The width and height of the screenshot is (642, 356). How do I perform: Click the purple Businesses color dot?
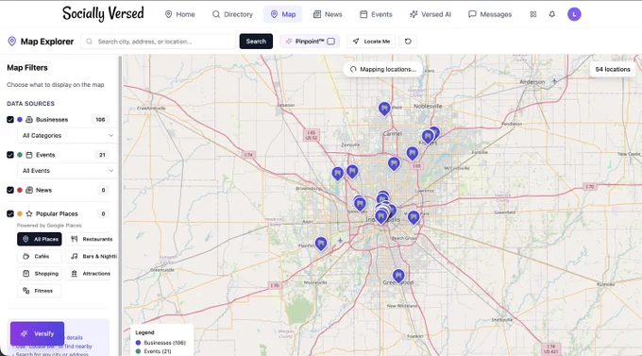click(x=20, y=120)
